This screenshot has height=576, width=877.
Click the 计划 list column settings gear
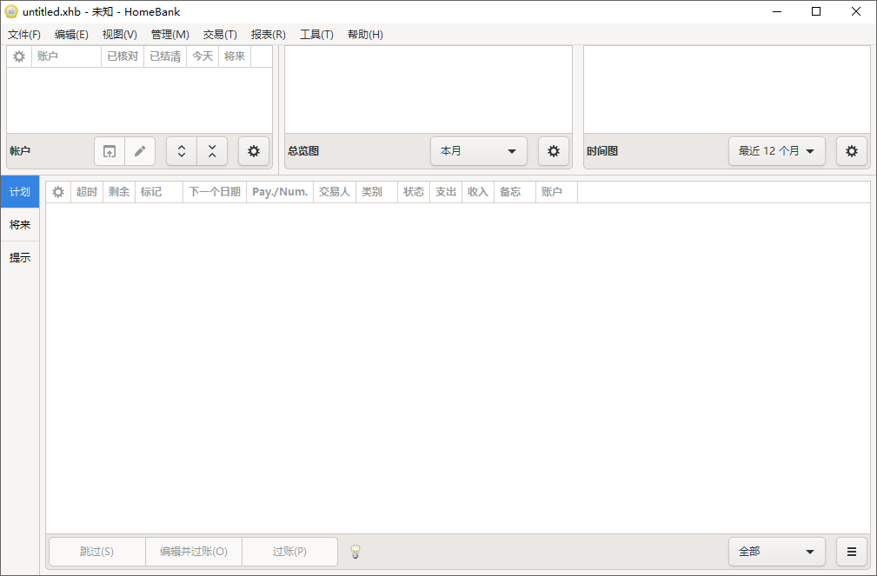click(x=57, y=191)
